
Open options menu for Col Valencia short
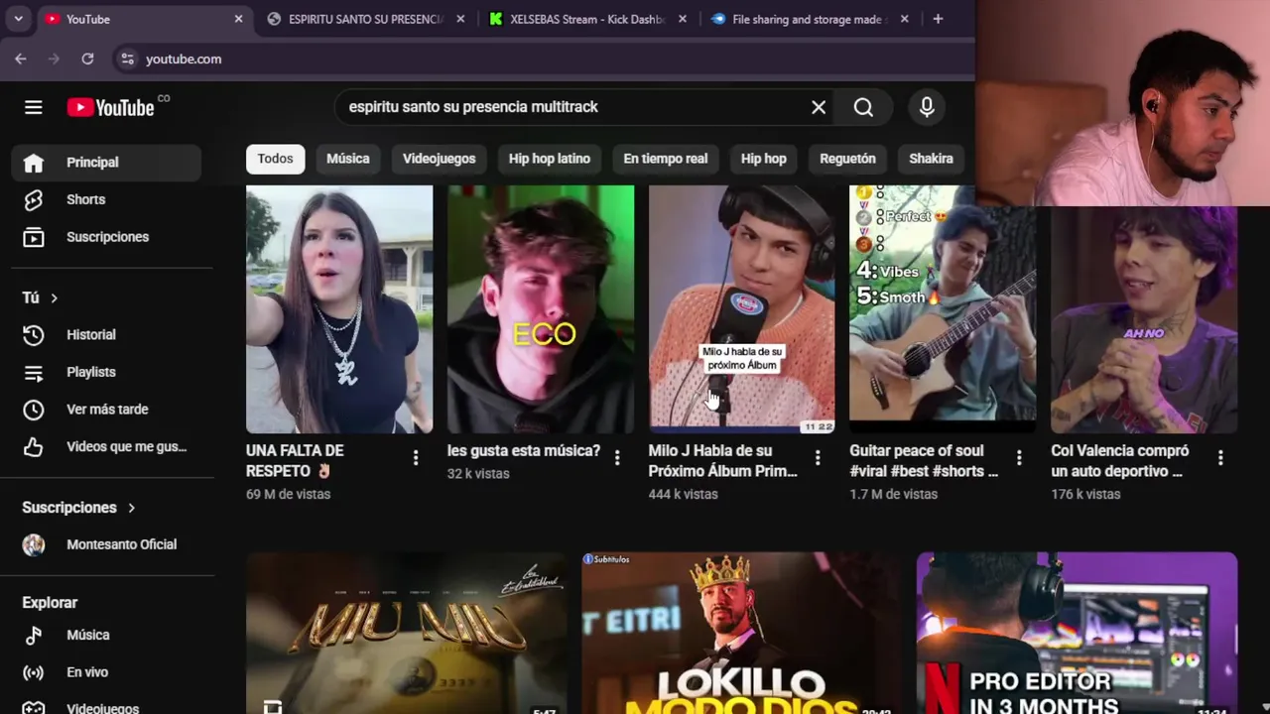pos(1220,457)
